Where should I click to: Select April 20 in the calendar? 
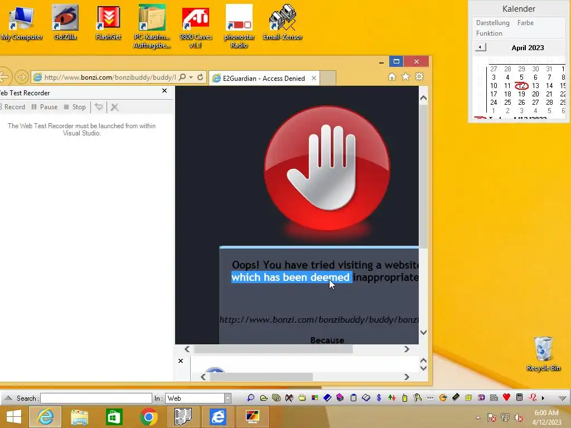[535, 94]
